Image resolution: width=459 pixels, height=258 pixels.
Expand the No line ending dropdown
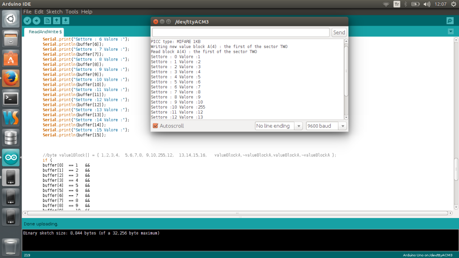pyautogui.click(x=279, y=126)
